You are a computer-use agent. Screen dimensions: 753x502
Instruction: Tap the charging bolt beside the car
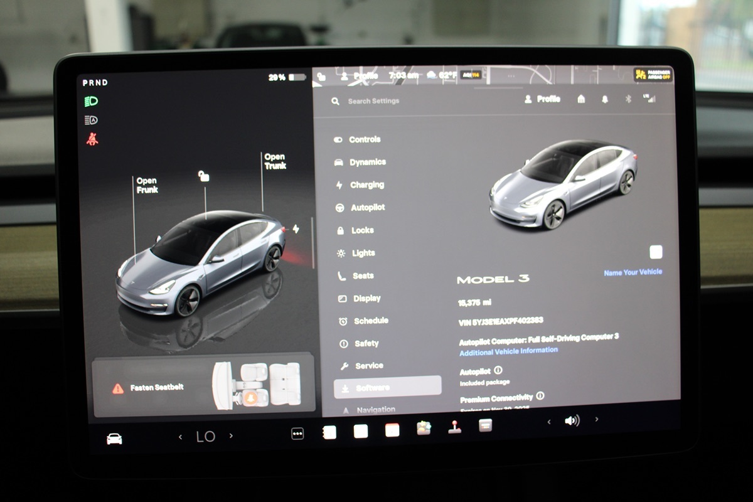[x=296, y=230]
